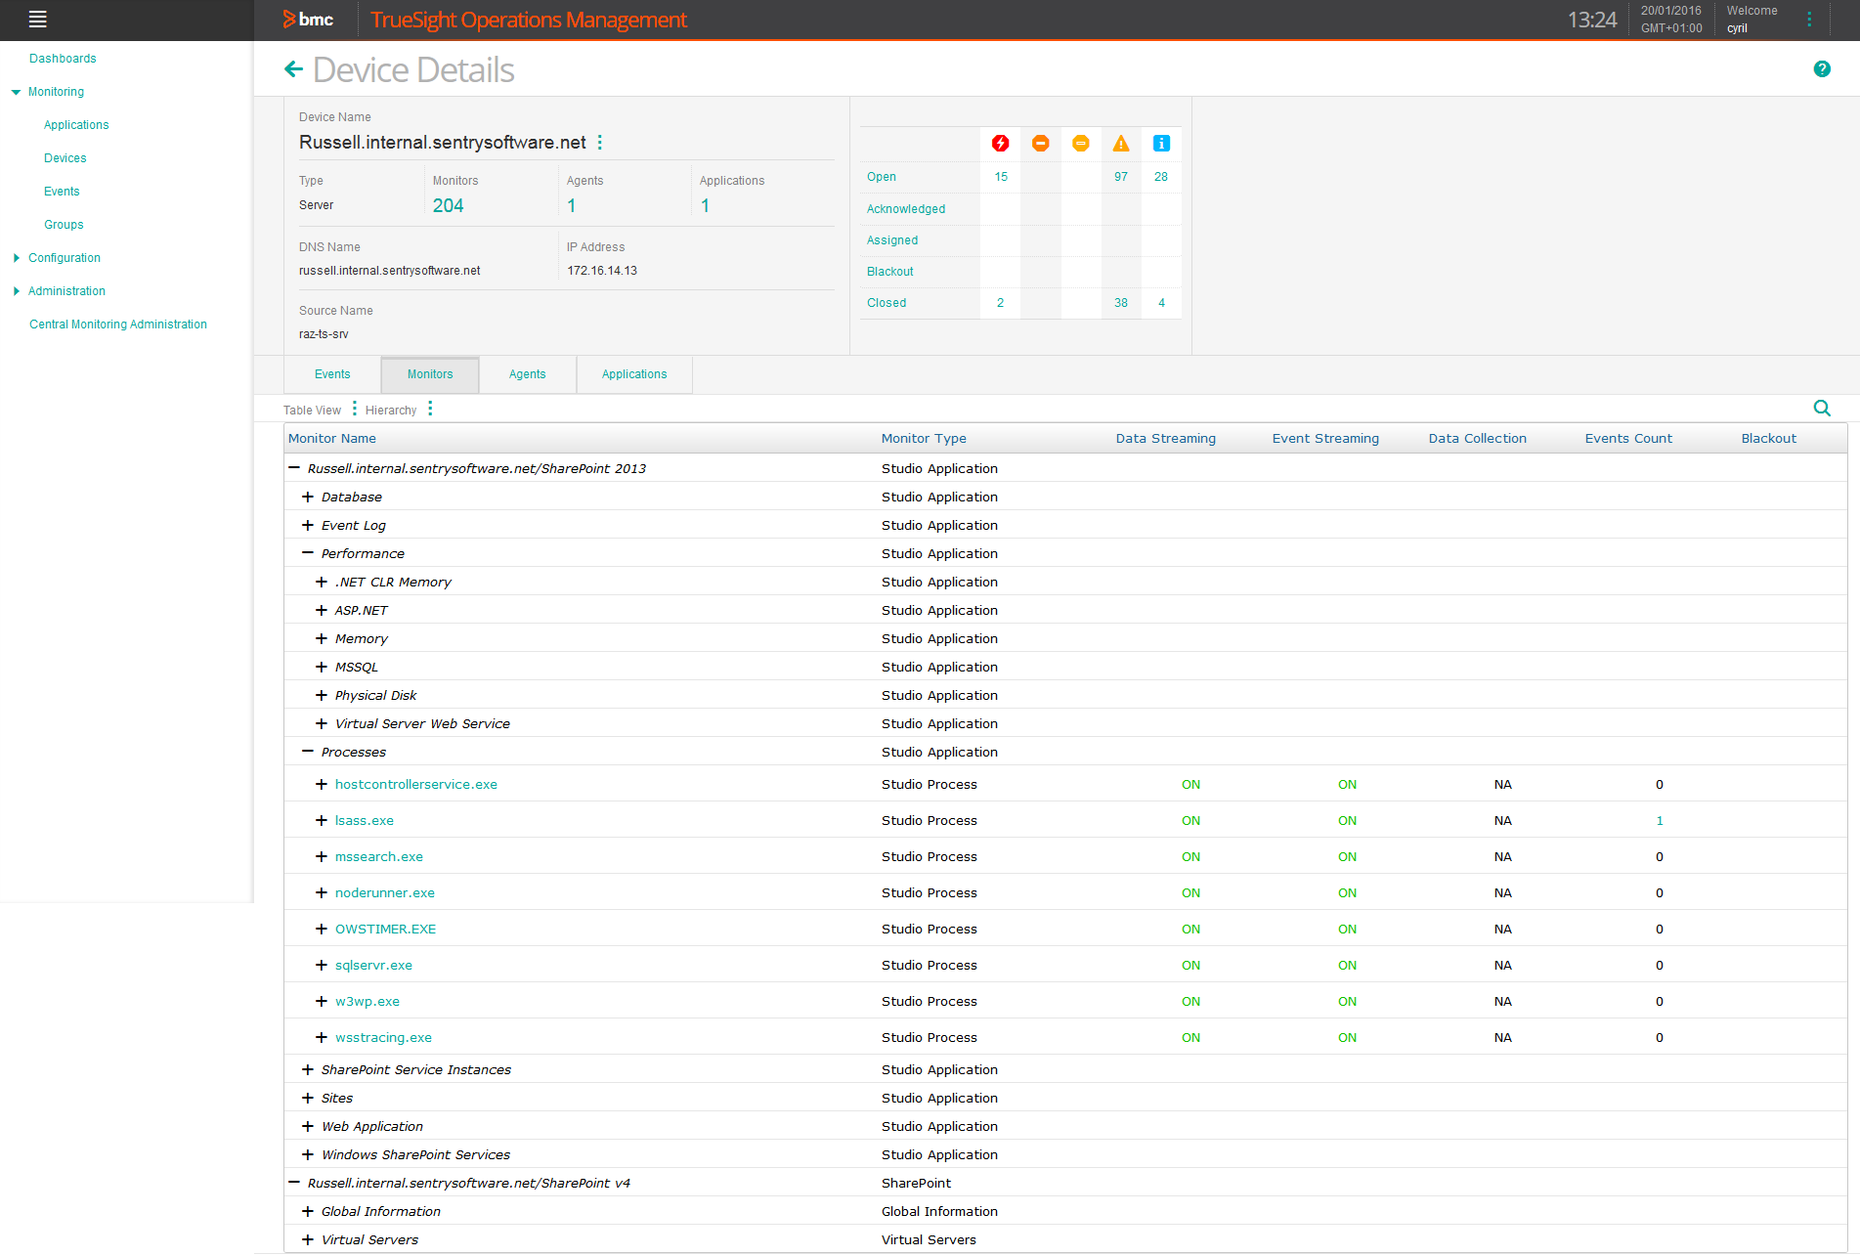
Task: Open the help question mark icon
Action: [x=1822, y=68]
